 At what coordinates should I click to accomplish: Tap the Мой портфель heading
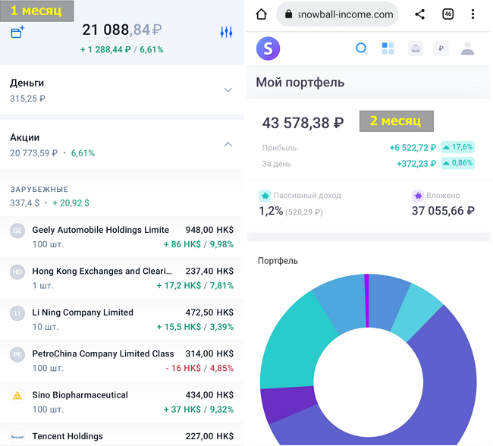click(300, 83)
